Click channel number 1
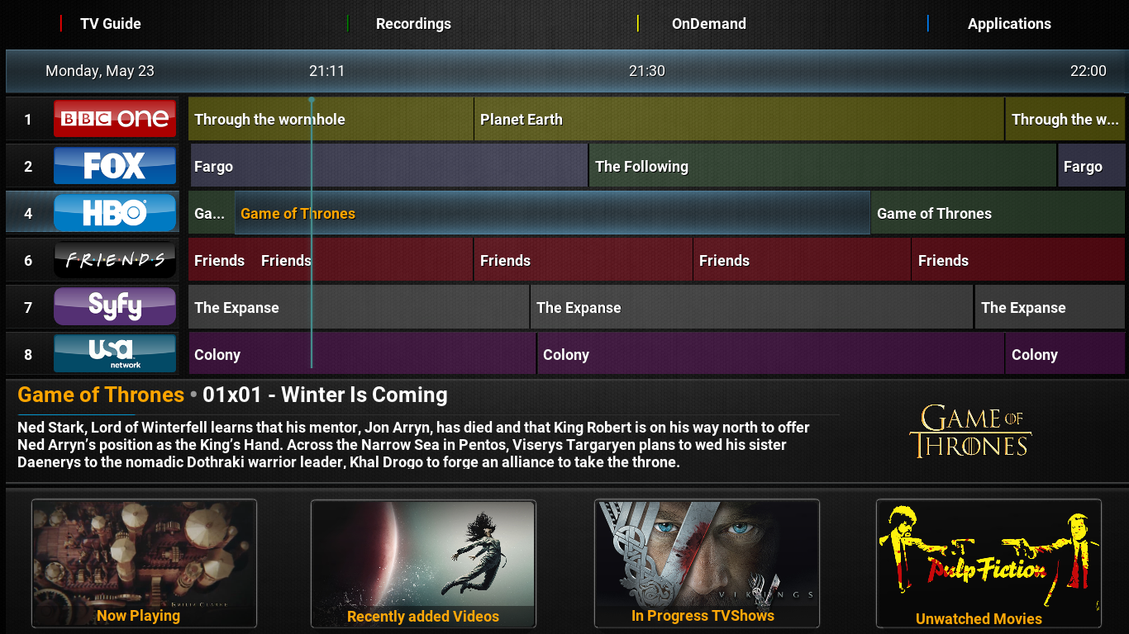1129x634 pixels. tap(27, 120)
